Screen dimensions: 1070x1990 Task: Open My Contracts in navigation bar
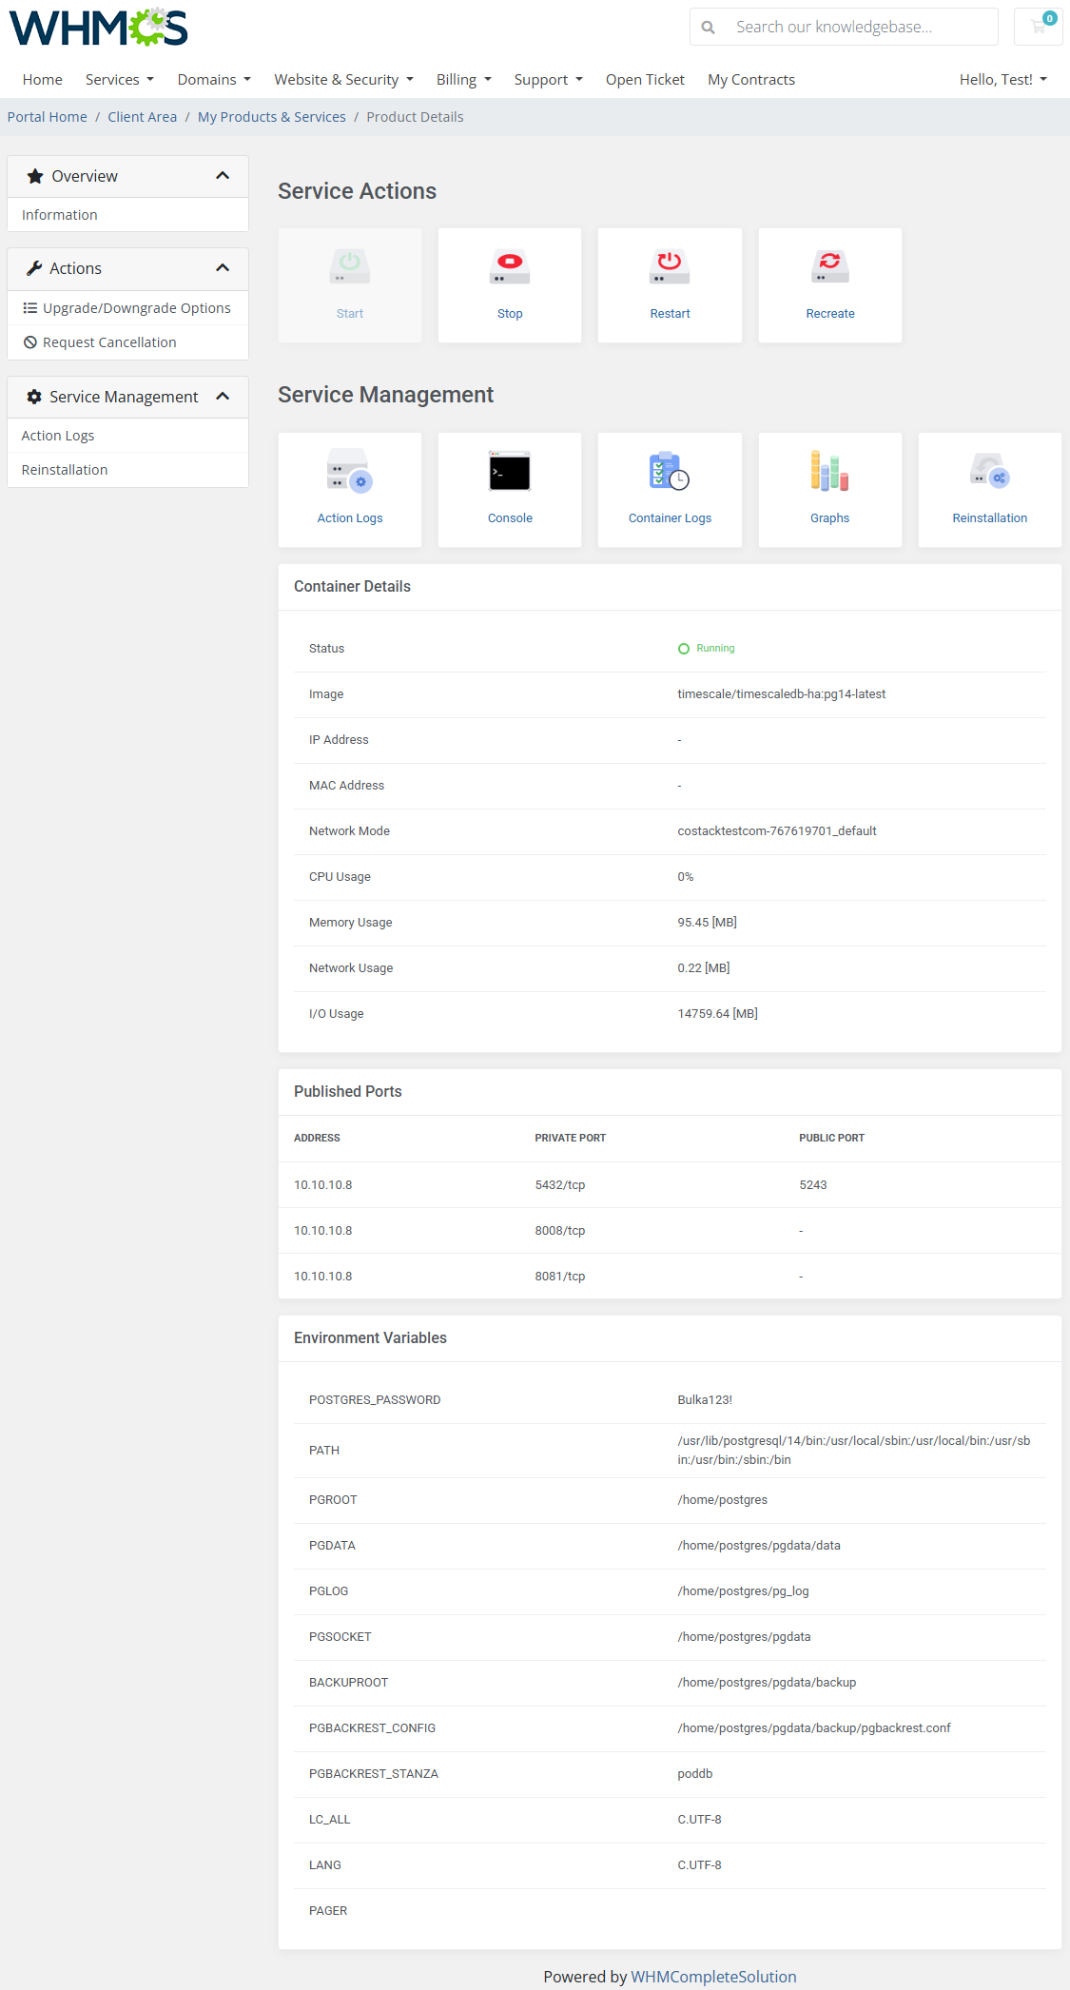(x=751, y=80)
